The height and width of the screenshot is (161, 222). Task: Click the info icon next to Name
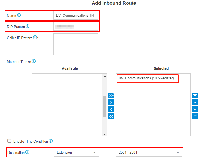point(19,15)
